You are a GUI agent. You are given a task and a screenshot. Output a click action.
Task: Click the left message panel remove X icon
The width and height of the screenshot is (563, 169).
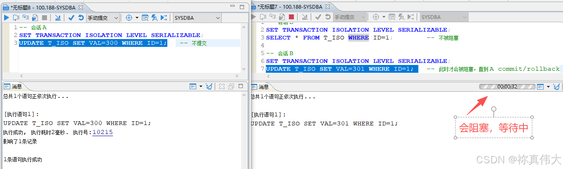click(222, 86)
